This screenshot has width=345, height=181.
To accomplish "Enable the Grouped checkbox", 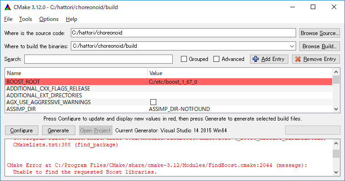I will click(x=184, y=59).
